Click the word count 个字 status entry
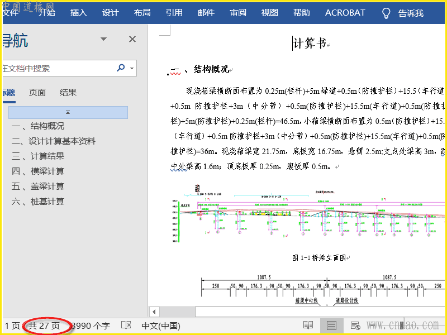447x335 pixels. [x=91, y=326]
